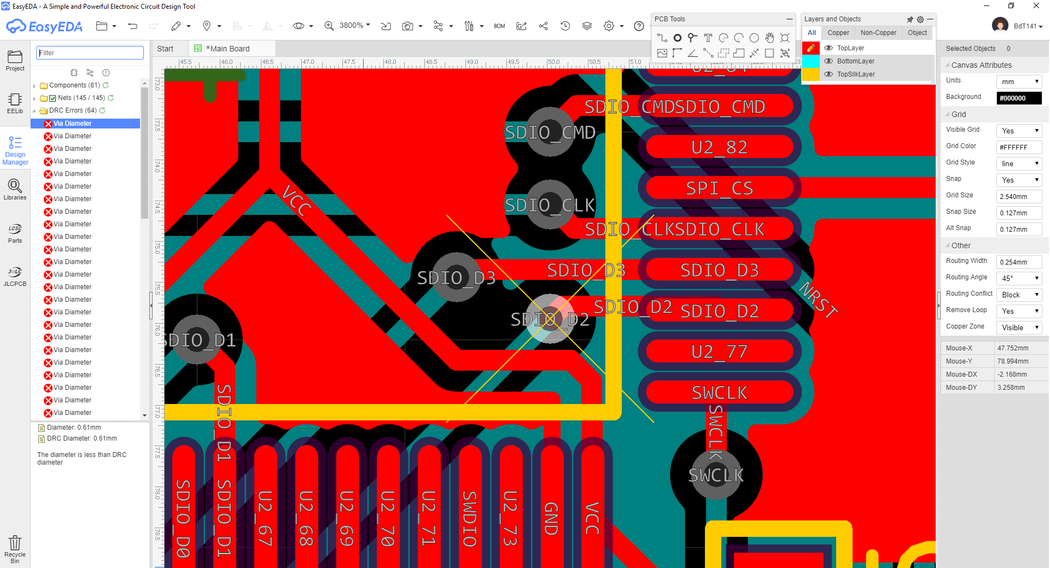Toggle the Nets checkbox in Design Manager
Image resolution: width=1050 pixels, height=568 pixels.
point(52,98)
